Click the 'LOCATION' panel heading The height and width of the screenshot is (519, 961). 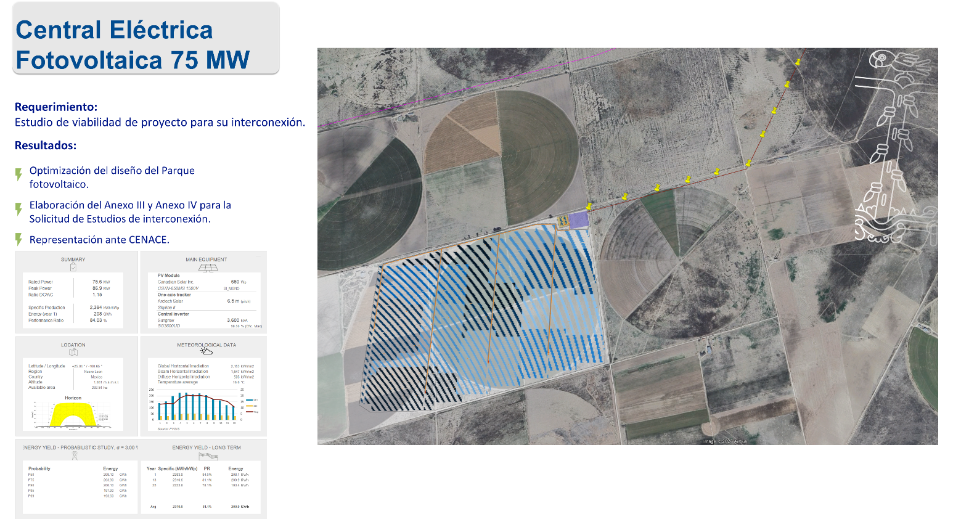(x=73, y=345)
